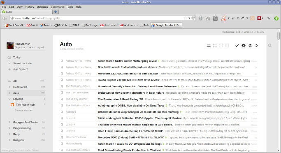Open the File menu
This screenshot has height=153, width=281.
pos(4,7)
